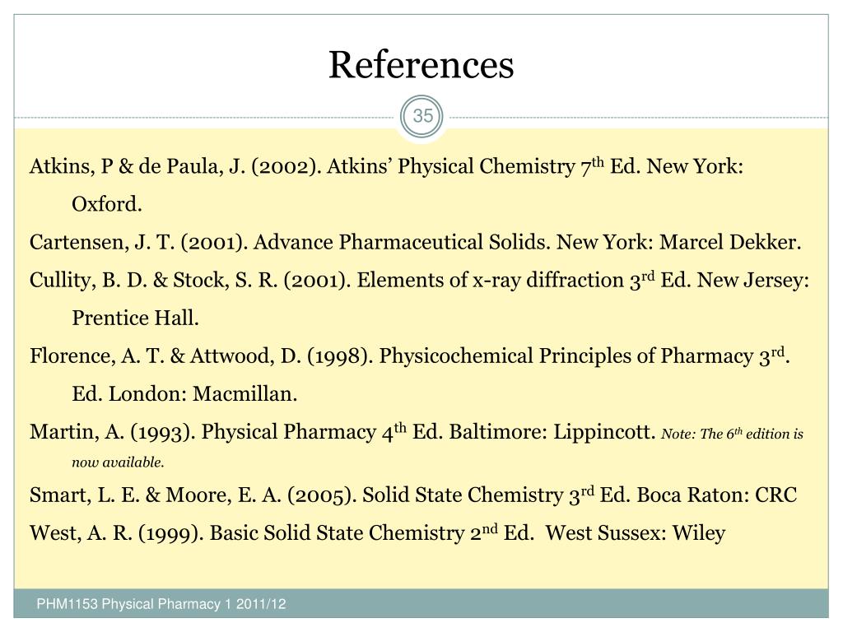843x632 pixels.
Task: Select the Atkins Physical Chemistry reference line
Action: tap(386, 166)
